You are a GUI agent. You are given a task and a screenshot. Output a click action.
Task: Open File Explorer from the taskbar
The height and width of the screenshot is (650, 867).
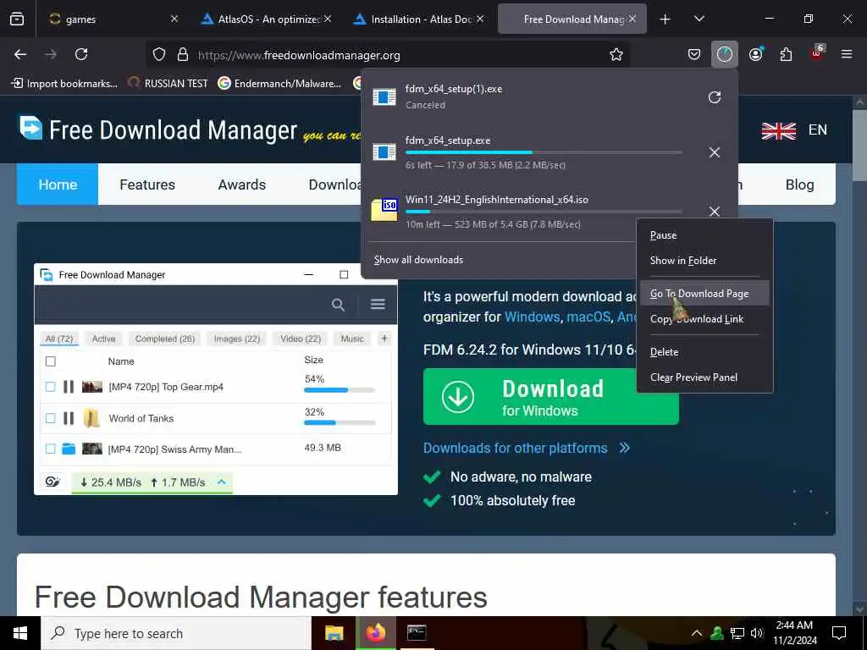[x=334, y=633]
